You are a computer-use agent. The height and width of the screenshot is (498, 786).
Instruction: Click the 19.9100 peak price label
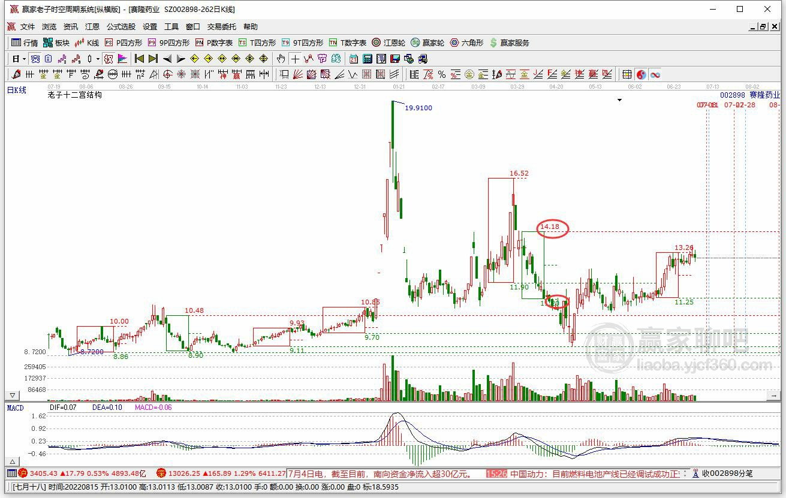tap(418, 108)
